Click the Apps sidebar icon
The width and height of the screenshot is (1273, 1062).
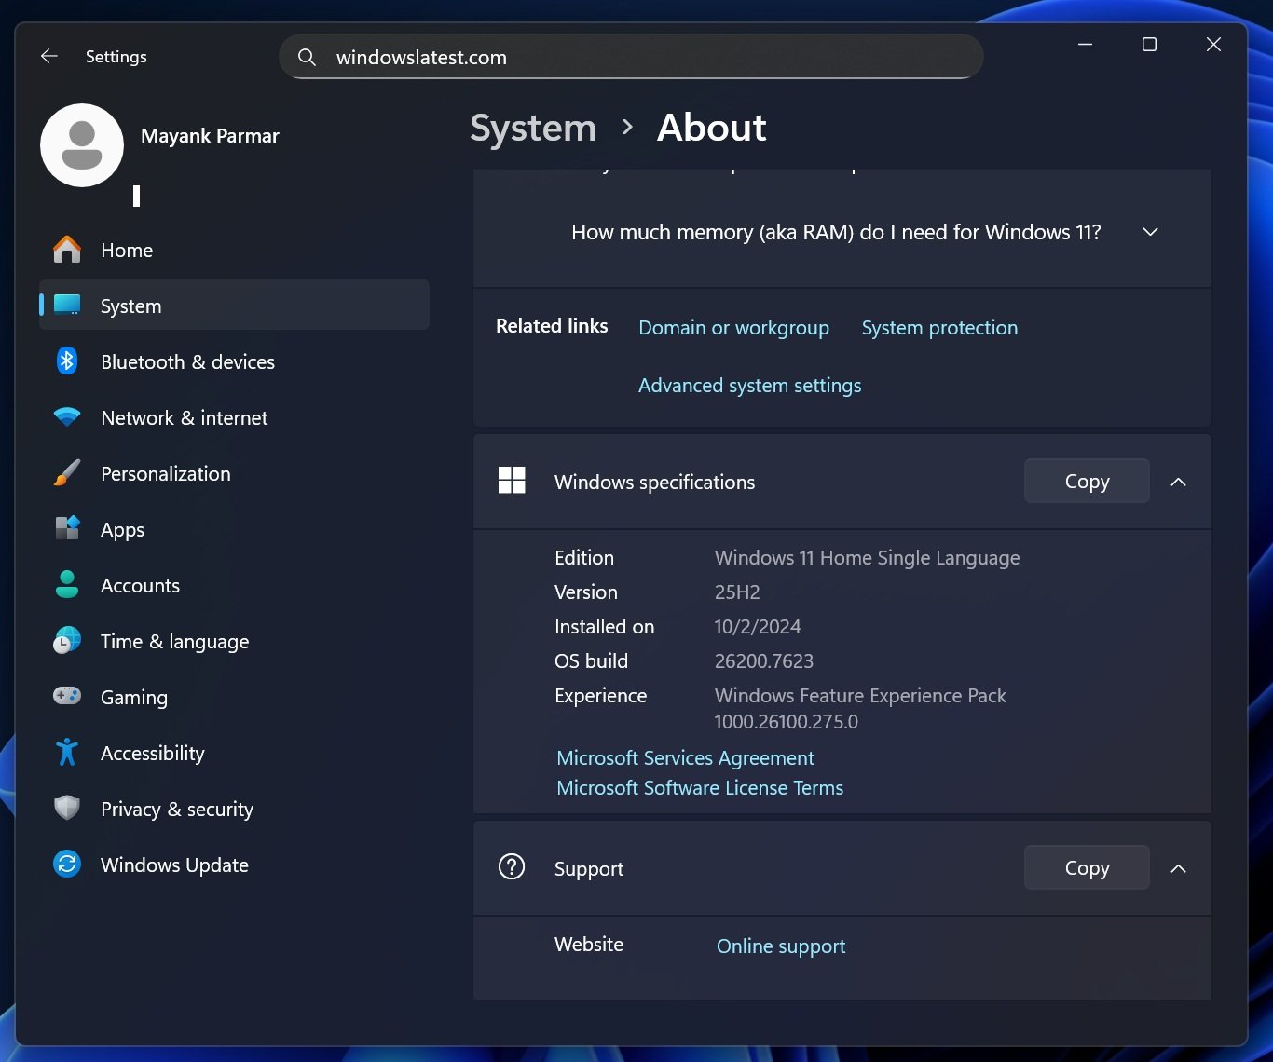[x=66, y=529]
